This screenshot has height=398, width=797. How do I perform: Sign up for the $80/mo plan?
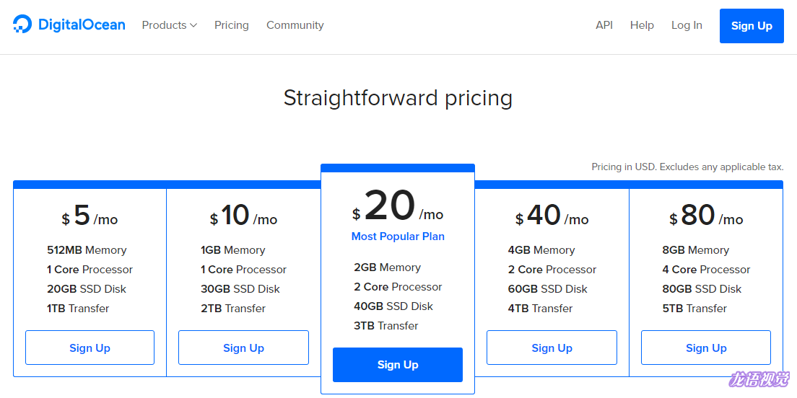point(706,348)
